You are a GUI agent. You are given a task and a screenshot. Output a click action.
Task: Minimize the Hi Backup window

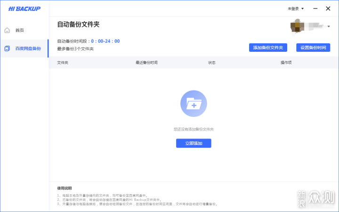click(x=315, y=8)
